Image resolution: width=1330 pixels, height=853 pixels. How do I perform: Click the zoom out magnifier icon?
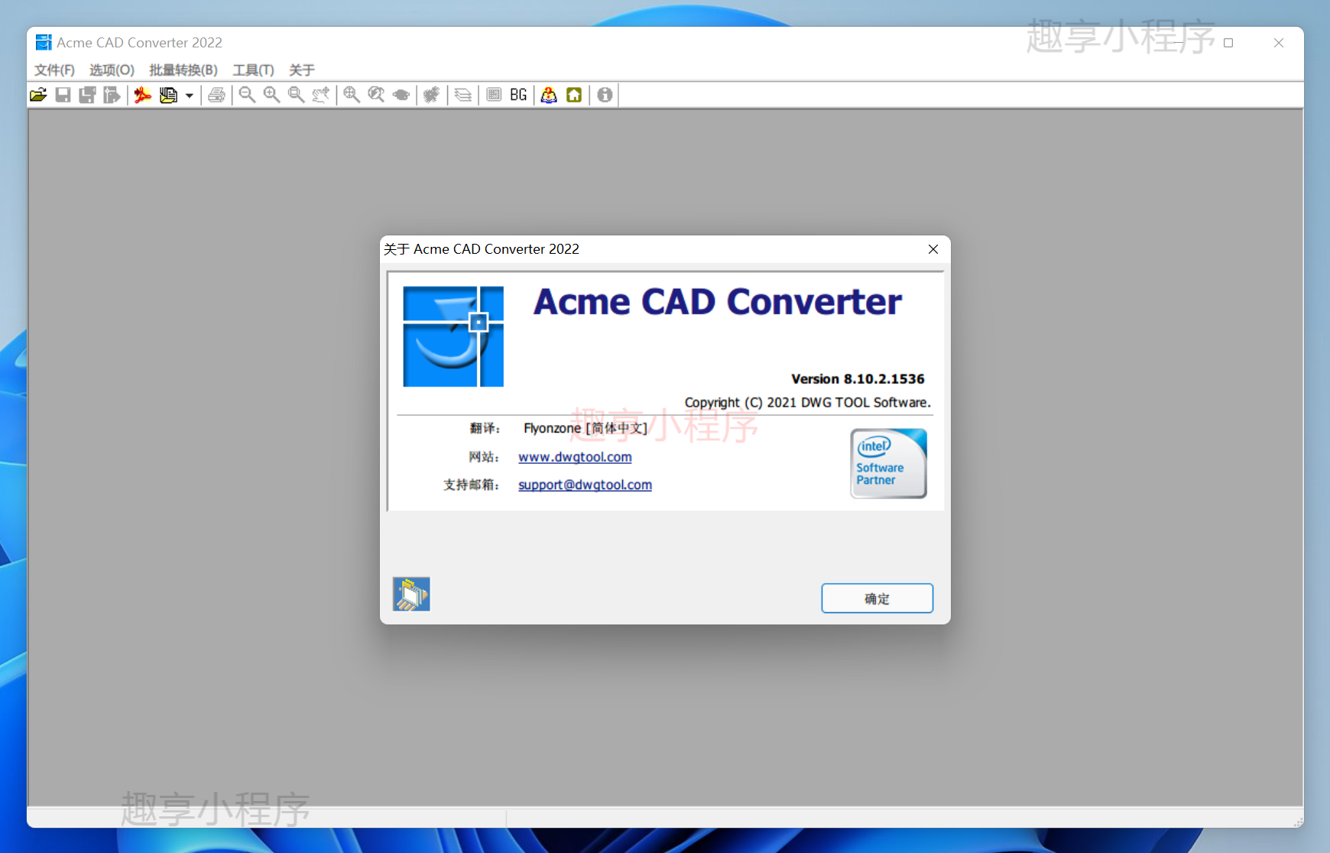[x=247, y=95]
